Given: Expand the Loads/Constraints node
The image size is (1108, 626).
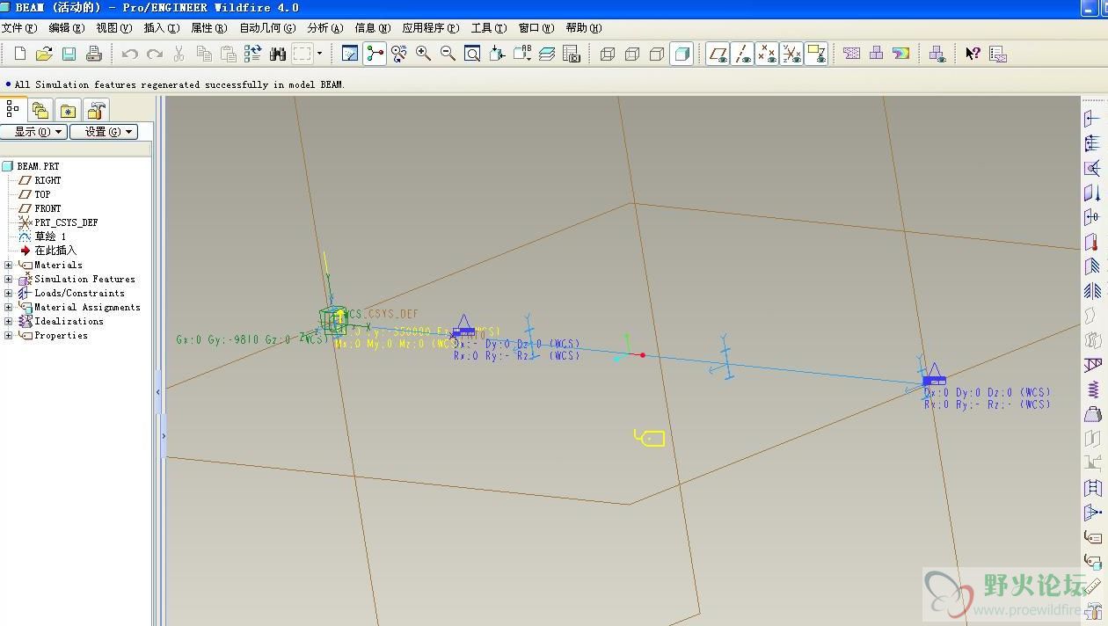Looking at the screenshot, I should pyautogui.click(x=9, y=293).
